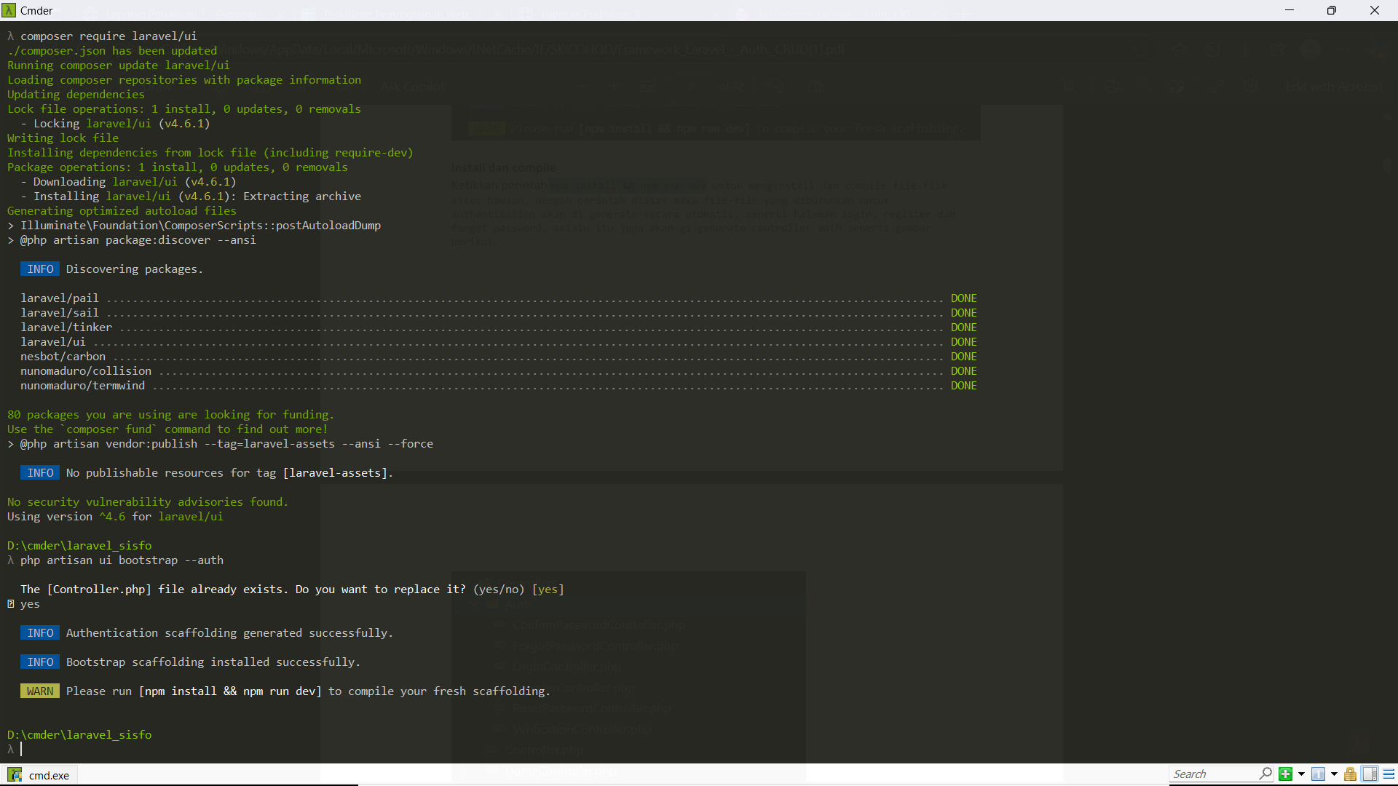Click the WARN label badge
Viewport: 1398px width, 786px height.
40,691
